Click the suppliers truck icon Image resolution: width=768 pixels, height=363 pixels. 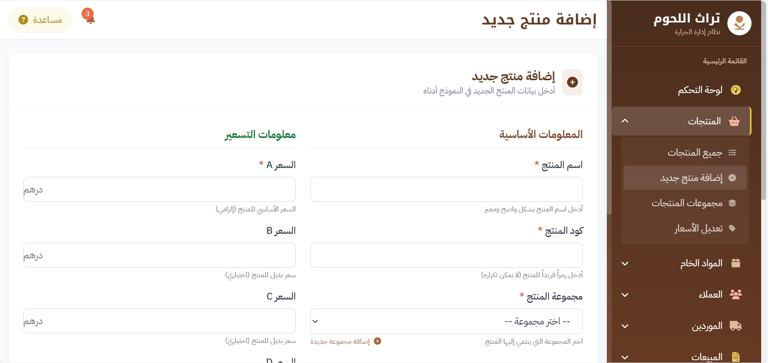point(735,326)
